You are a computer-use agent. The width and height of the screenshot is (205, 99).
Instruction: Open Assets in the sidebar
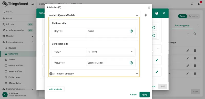tap(18, 60)
